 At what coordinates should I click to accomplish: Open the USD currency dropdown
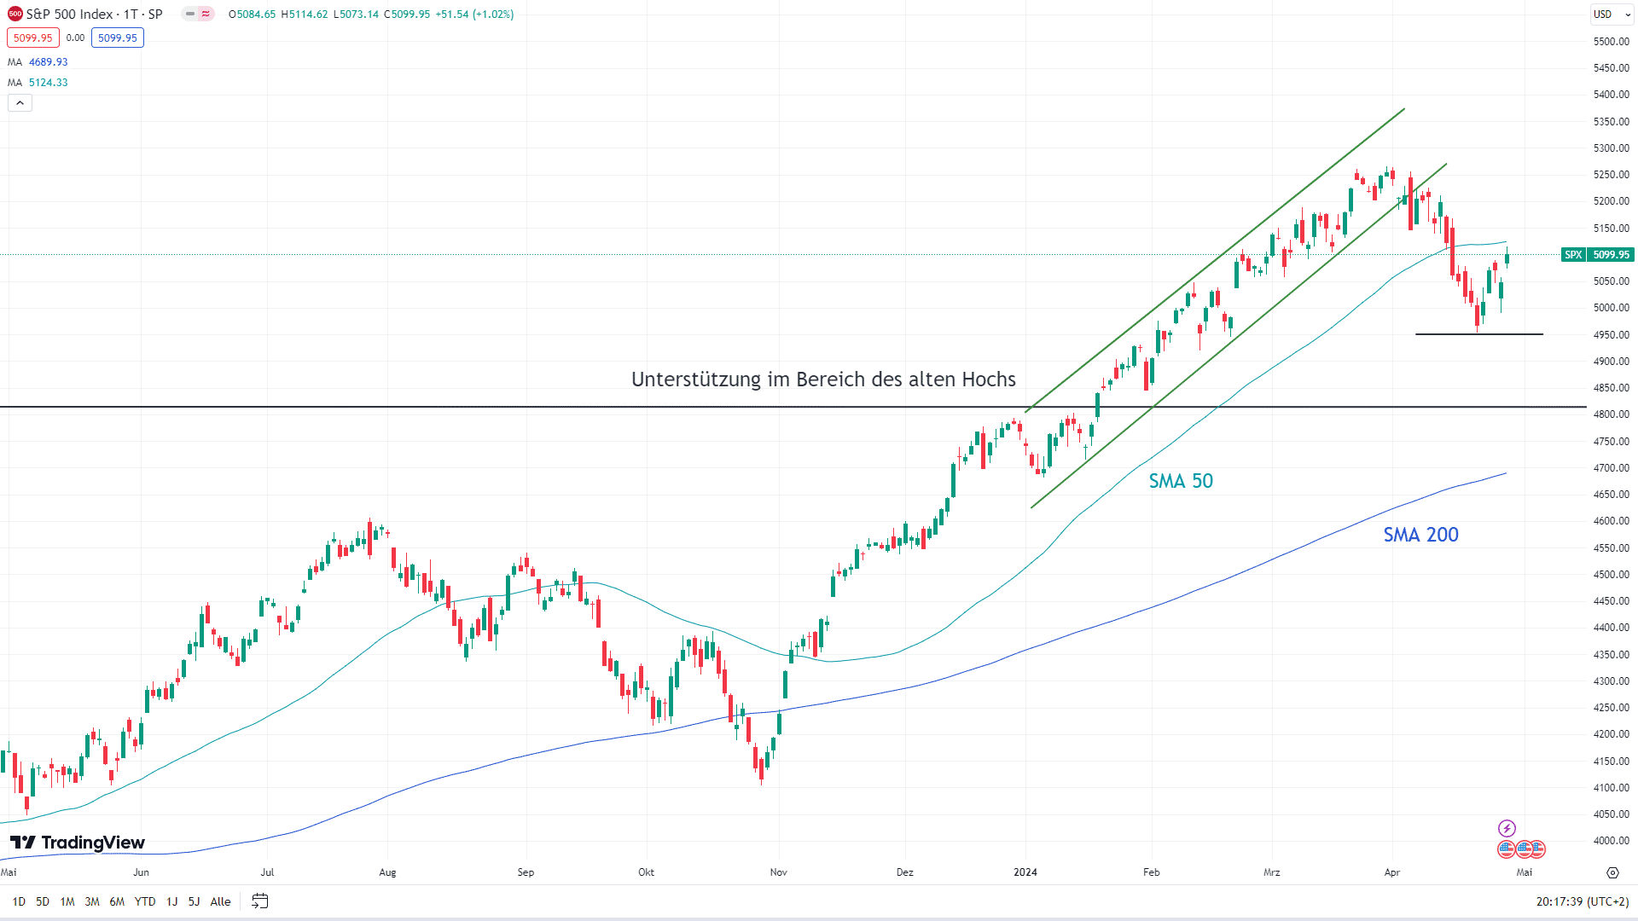(x=1612, y=14)
